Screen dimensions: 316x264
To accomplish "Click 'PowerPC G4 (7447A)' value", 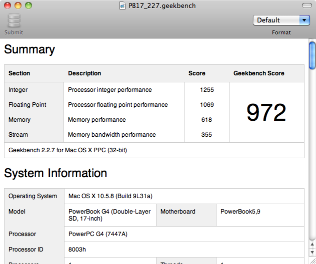I will [97, 234].
